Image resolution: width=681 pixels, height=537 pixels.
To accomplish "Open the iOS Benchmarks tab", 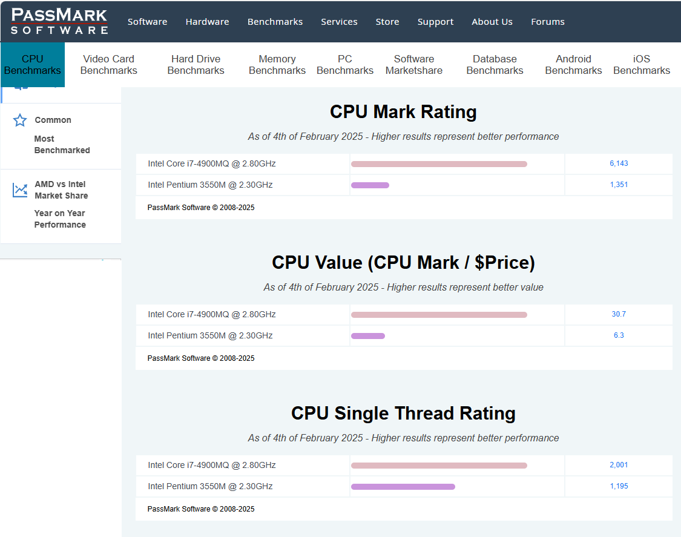I will pos(642,65).
